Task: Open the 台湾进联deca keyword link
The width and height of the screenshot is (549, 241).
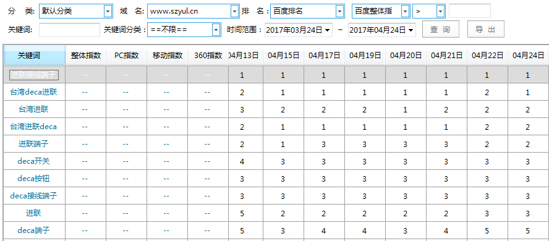Action: (33, 127)
